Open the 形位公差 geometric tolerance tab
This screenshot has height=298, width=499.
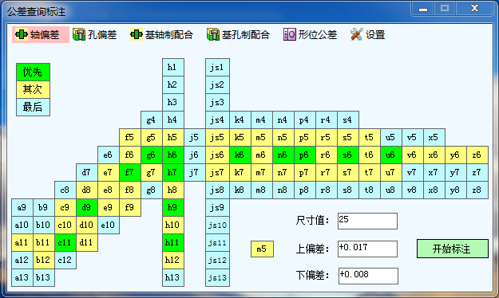click(310, 34)
